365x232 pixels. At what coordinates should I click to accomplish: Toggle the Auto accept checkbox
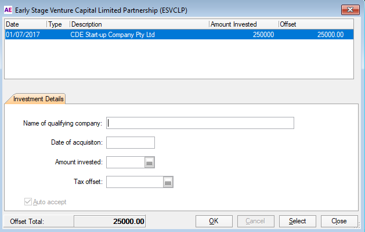(28, 202)
